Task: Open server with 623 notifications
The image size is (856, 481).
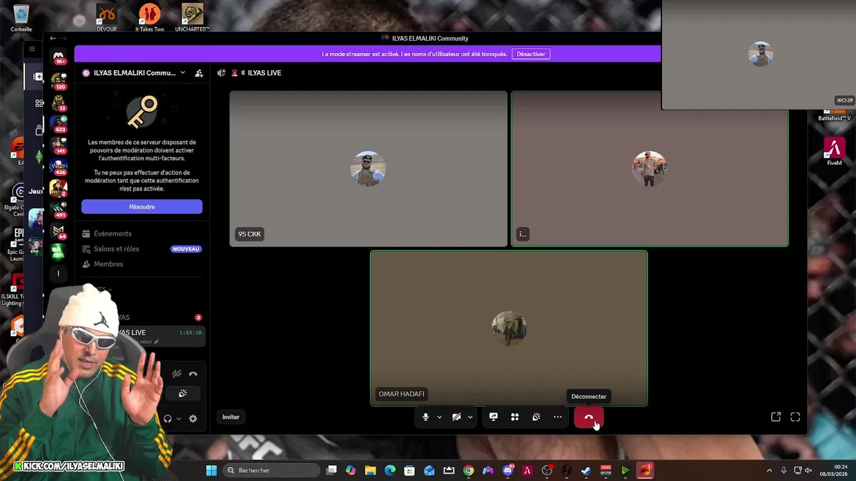Action: 59,124
